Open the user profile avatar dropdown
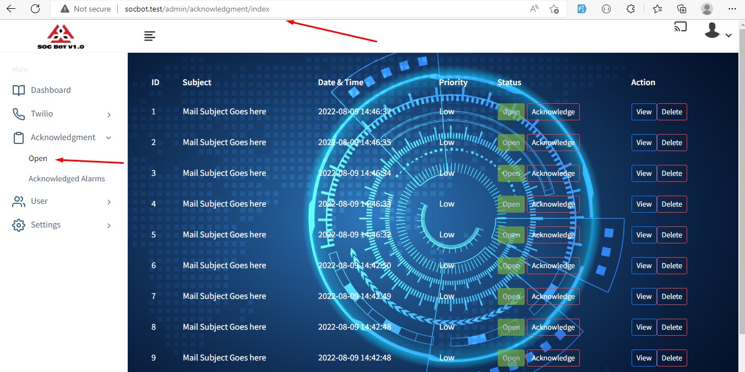 [717, 31]
